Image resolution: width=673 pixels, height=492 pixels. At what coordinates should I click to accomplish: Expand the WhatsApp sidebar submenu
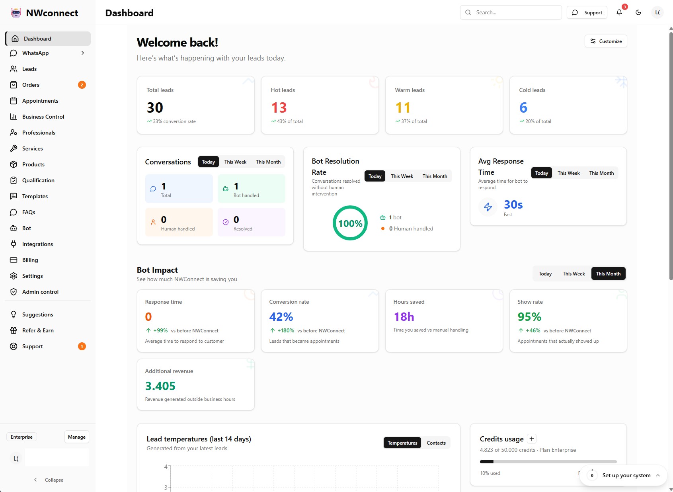82,53
